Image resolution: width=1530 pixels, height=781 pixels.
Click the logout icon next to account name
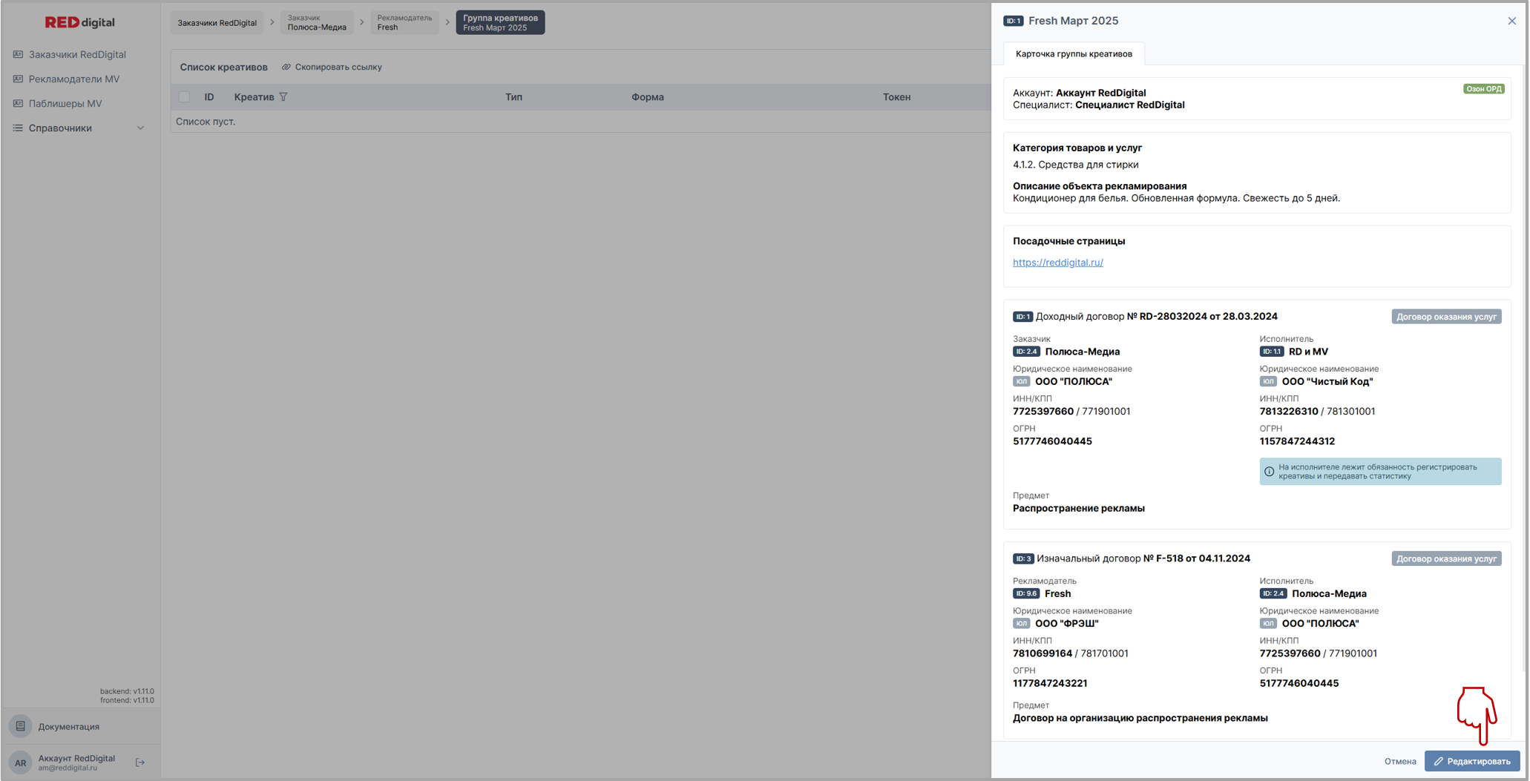(x=140, y=762)
